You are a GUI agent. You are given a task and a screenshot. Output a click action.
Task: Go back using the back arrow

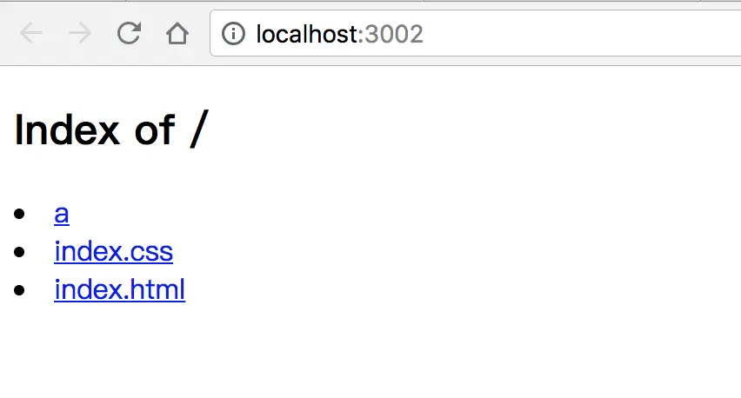[x=31, y=34]
